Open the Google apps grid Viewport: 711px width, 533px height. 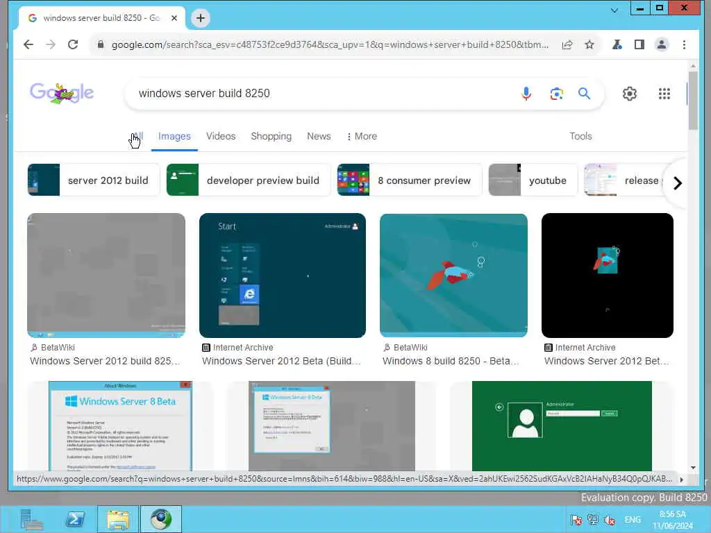point(664,94)
